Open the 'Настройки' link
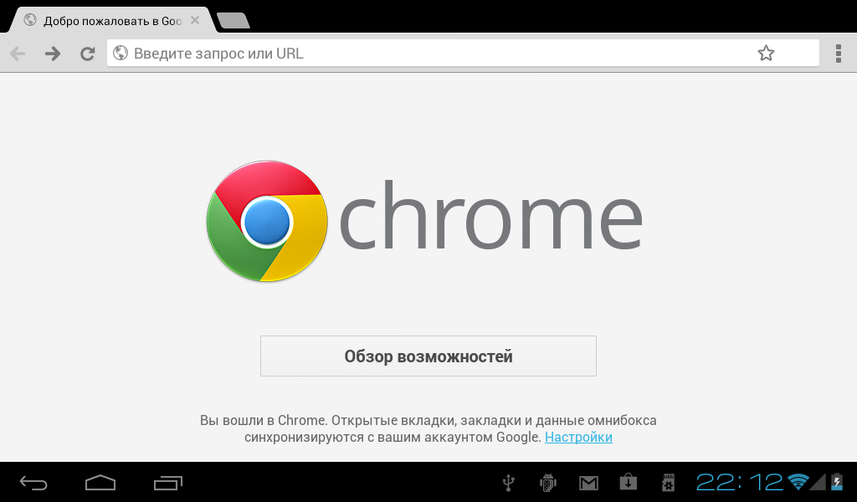 [x=578, y=437]
